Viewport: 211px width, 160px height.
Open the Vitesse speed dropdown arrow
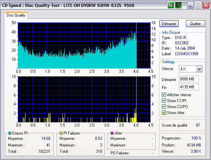[x=199, y=69]
